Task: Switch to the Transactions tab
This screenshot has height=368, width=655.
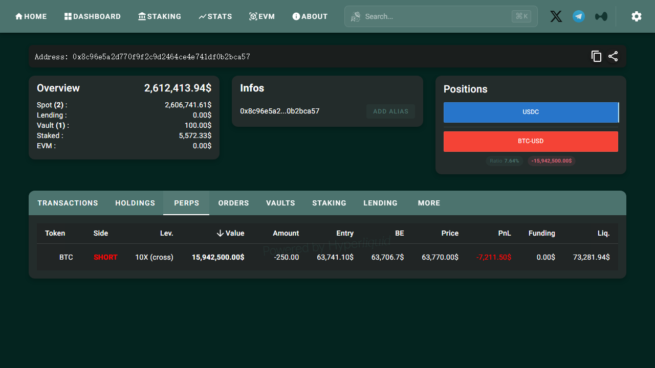Action: [x=68, y=203]
